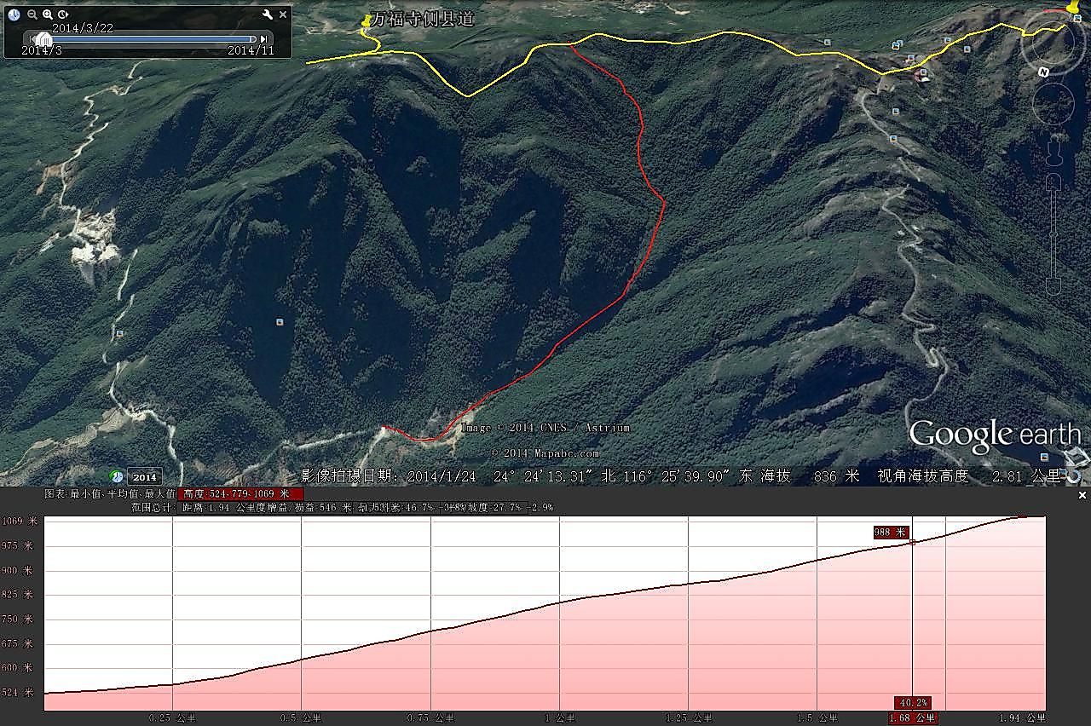Click the historical imagery clock icon in time slider
1091x726 pixels.
[x=14, y=14]
